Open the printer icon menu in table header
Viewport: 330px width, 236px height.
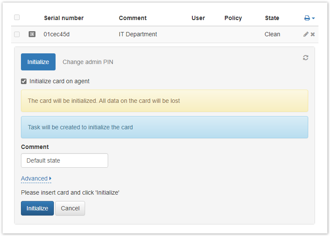pyautogui.click(x=309, y=18)
